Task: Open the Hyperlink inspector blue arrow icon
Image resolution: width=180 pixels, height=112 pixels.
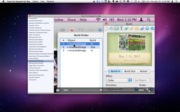Action: point(147,28)
